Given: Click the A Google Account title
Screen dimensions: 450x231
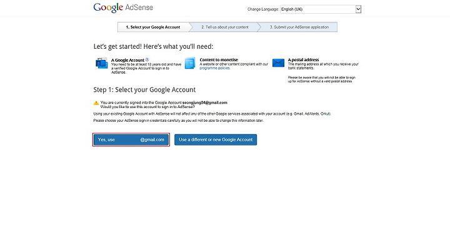Looking at the screenshot, I should tap(127, 60).
